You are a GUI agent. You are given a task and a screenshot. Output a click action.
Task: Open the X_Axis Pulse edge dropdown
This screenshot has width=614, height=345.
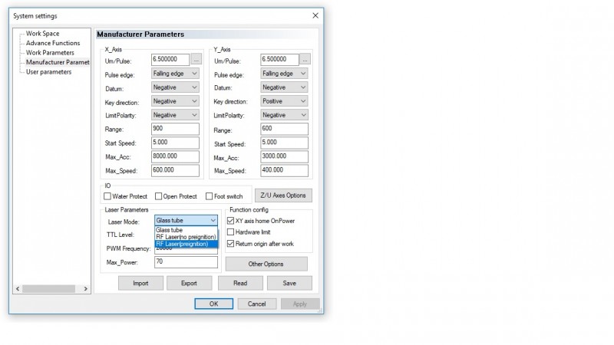[x=176, y=73]
